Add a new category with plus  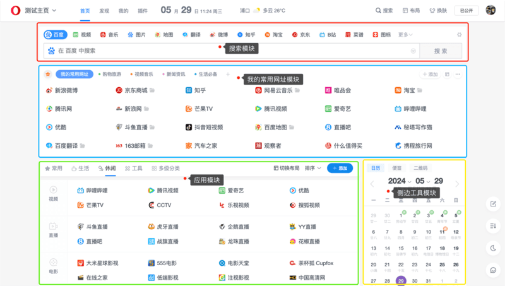pyautogui.click(x=228, y=74)
